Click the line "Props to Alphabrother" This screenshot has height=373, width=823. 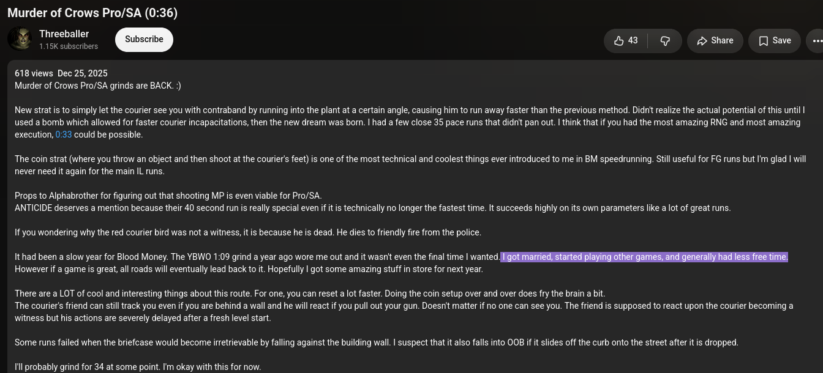click(x=168, y=196)
